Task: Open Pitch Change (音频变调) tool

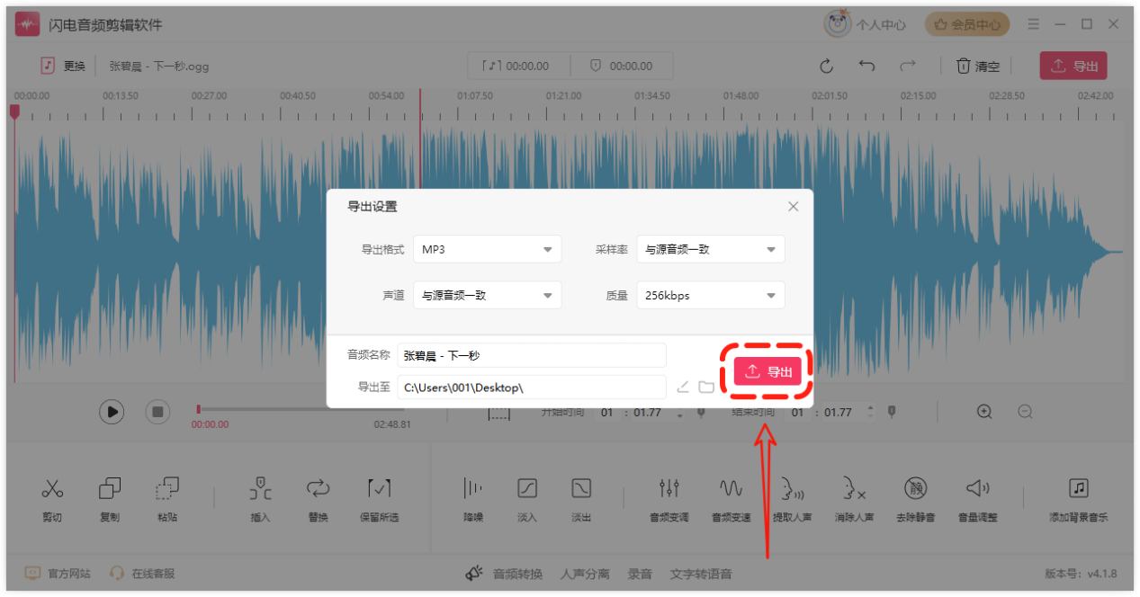Action: (669, 499)
